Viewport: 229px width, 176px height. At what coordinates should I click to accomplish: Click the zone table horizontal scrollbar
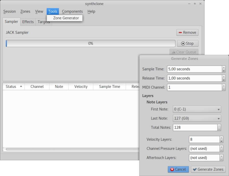coord(72,149)
